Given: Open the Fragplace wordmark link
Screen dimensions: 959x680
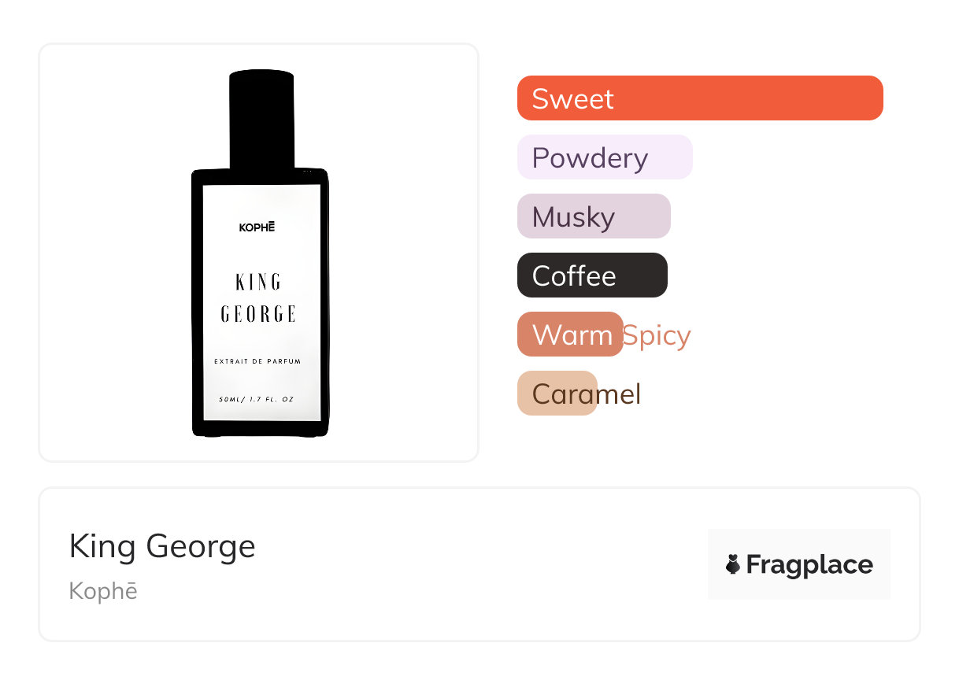Looking at the screenshot, I should 809,564.
